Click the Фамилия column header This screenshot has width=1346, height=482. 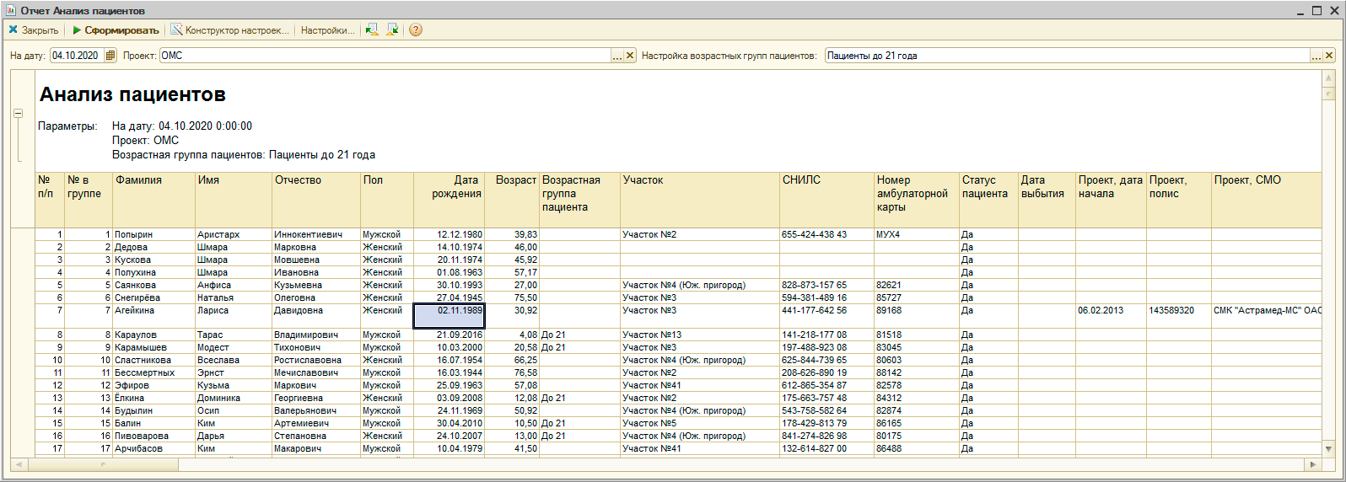pyautogui.click(x=139, y=180)
